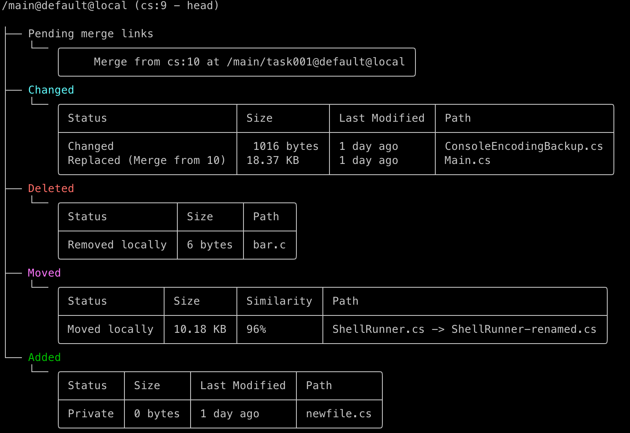This screenshot has height=433, width=630.
Task: Expand the Deleted section tree branch
Action: click(51, 188)
